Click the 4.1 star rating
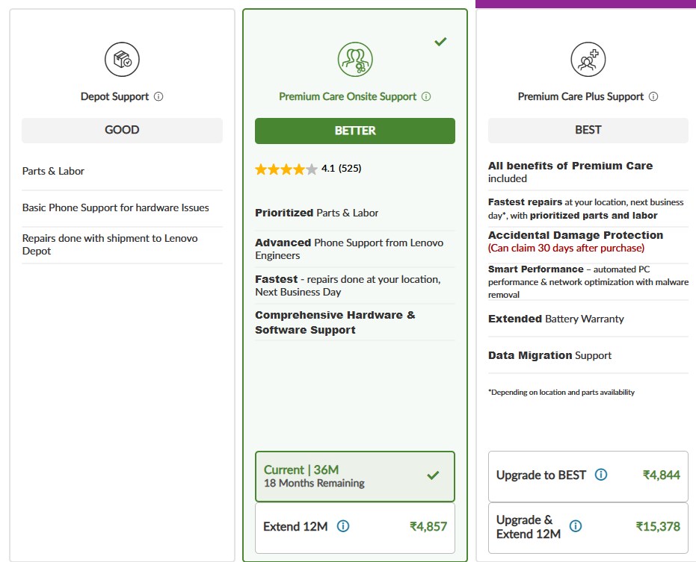 point(286,169)
